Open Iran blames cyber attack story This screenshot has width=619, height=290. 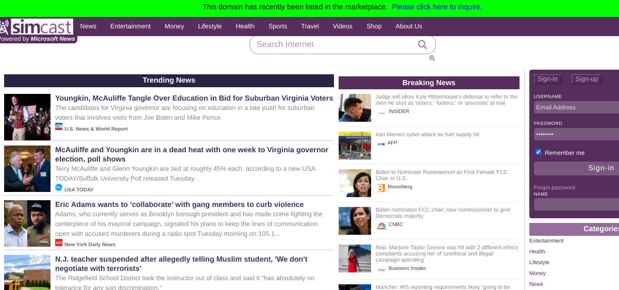tap(427, 134)
